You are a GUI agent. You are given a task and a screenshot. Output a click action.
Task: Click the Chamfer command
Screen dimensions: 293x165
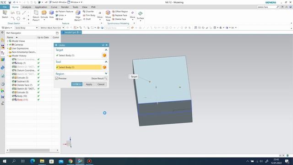[88, 11]
